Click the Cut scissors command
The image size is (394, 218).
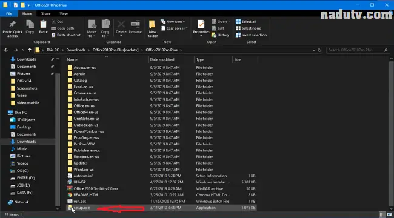point(58,22)
